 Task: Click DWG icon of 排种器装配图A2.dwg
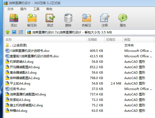(x=7, y=78)
